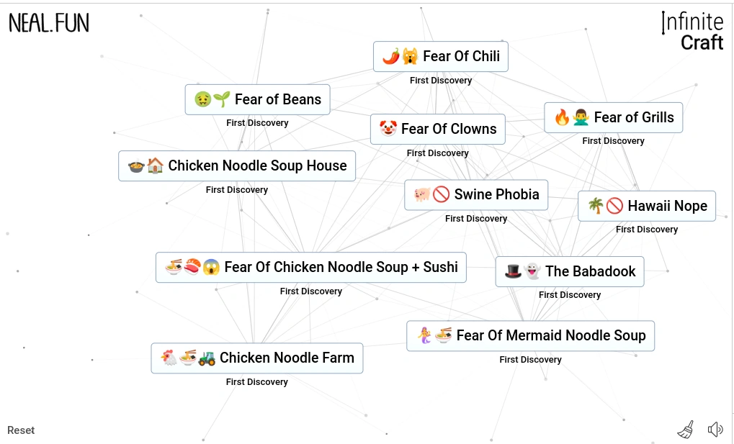
Task: Click the pig emoji on Swine Phobia
Action: [x=422, y=194]
